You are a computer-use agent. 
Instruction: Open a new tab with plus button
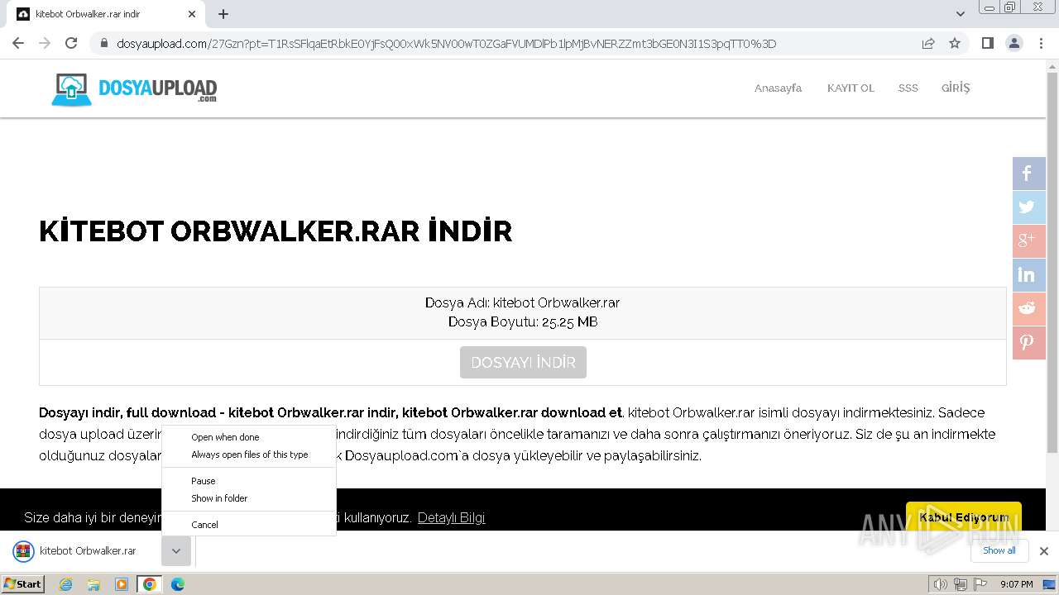click(223, 14)
